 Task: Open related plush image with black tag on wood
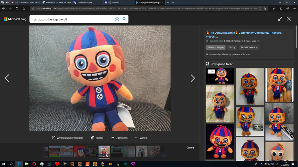(279, 85)
